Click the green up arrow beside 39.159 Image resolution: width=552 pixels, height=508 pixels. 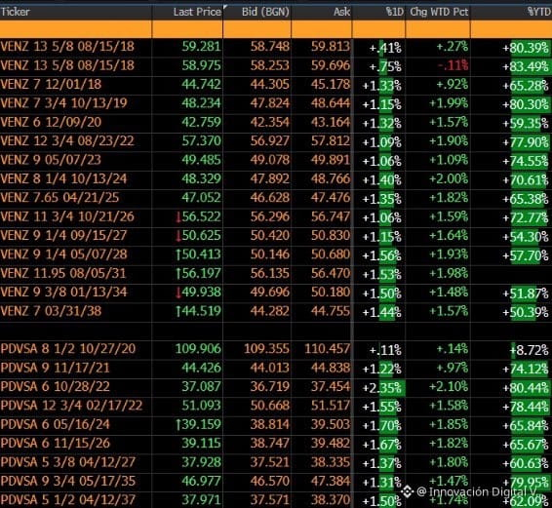coord(178,424)
